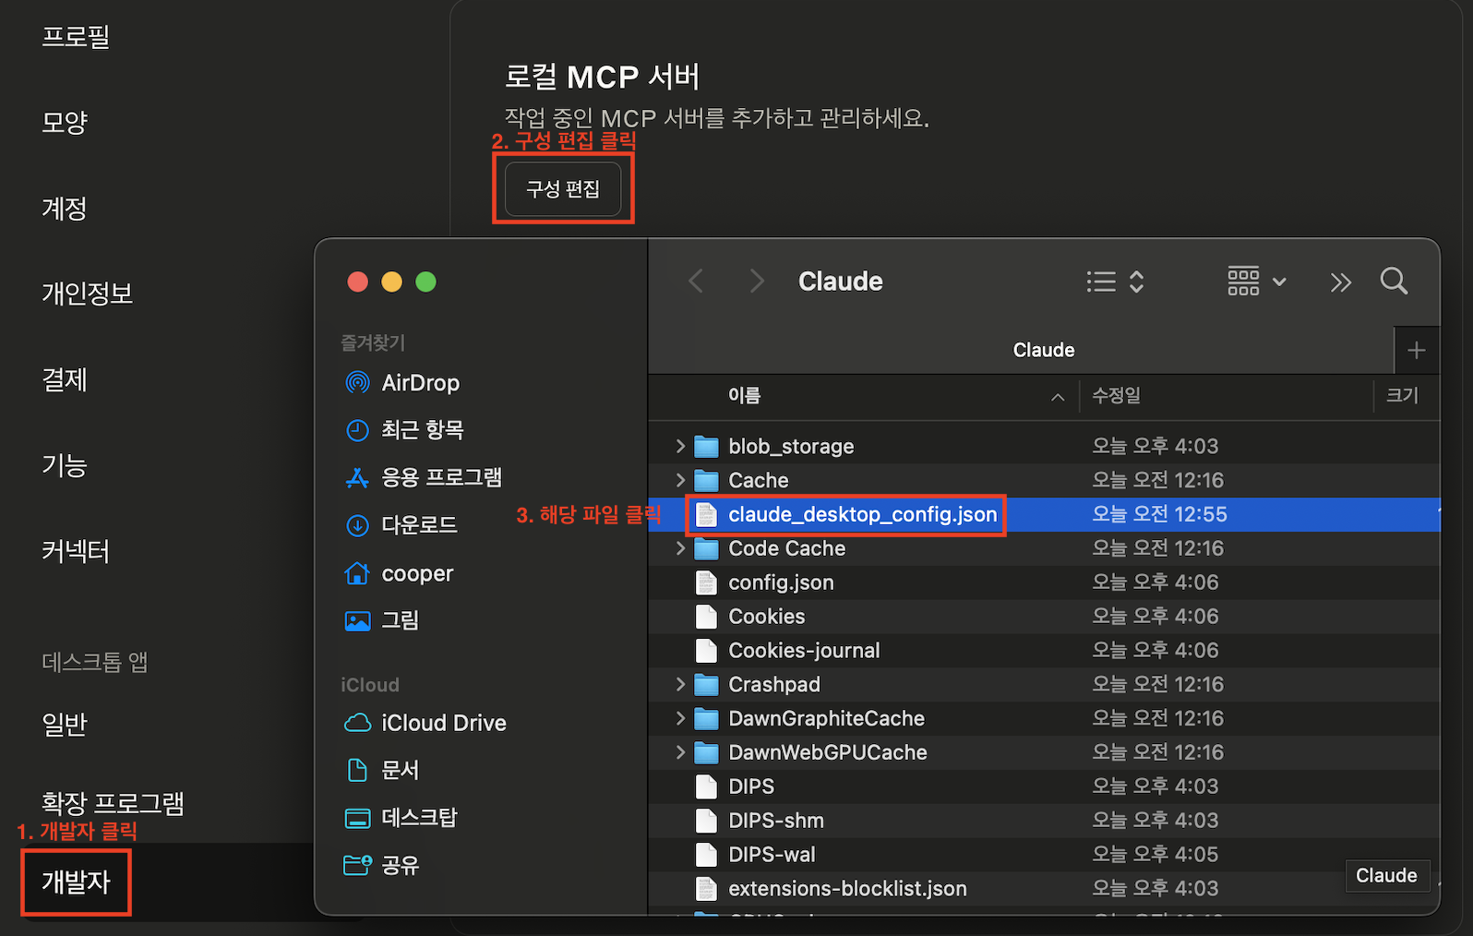The image size is (1473, 936).
Task: Select the Claude tab in Finder
Action: [x=1044, y=350]
